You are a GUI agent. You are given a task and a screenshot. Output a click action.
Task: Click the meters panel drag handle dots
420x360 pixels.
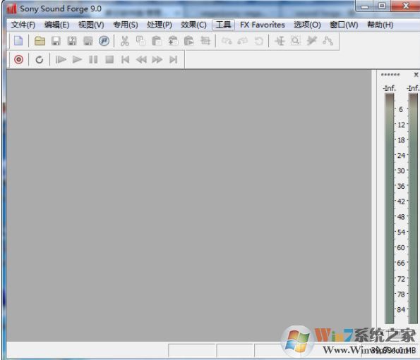[x=390, y=75]
